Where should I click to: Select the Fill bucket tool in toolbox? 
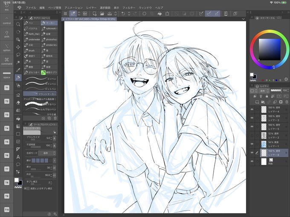tap(18, 119)
